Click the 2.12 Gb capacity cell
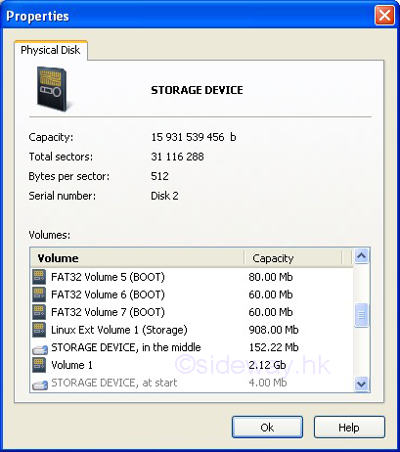 coord(267,365)
